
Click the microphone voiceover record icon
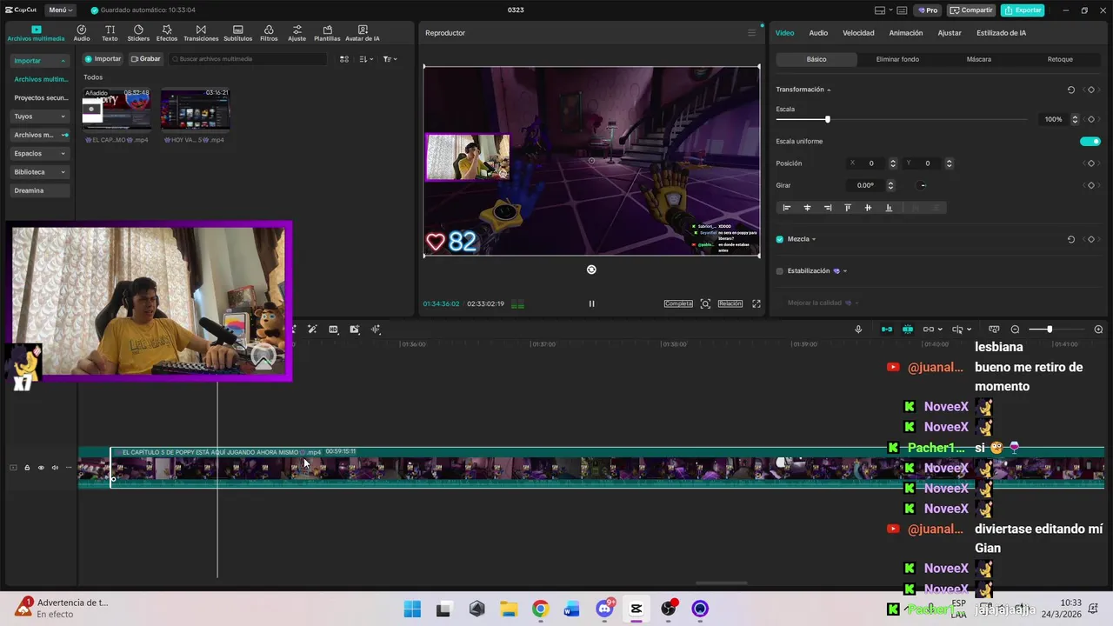[x=858, y=330]
